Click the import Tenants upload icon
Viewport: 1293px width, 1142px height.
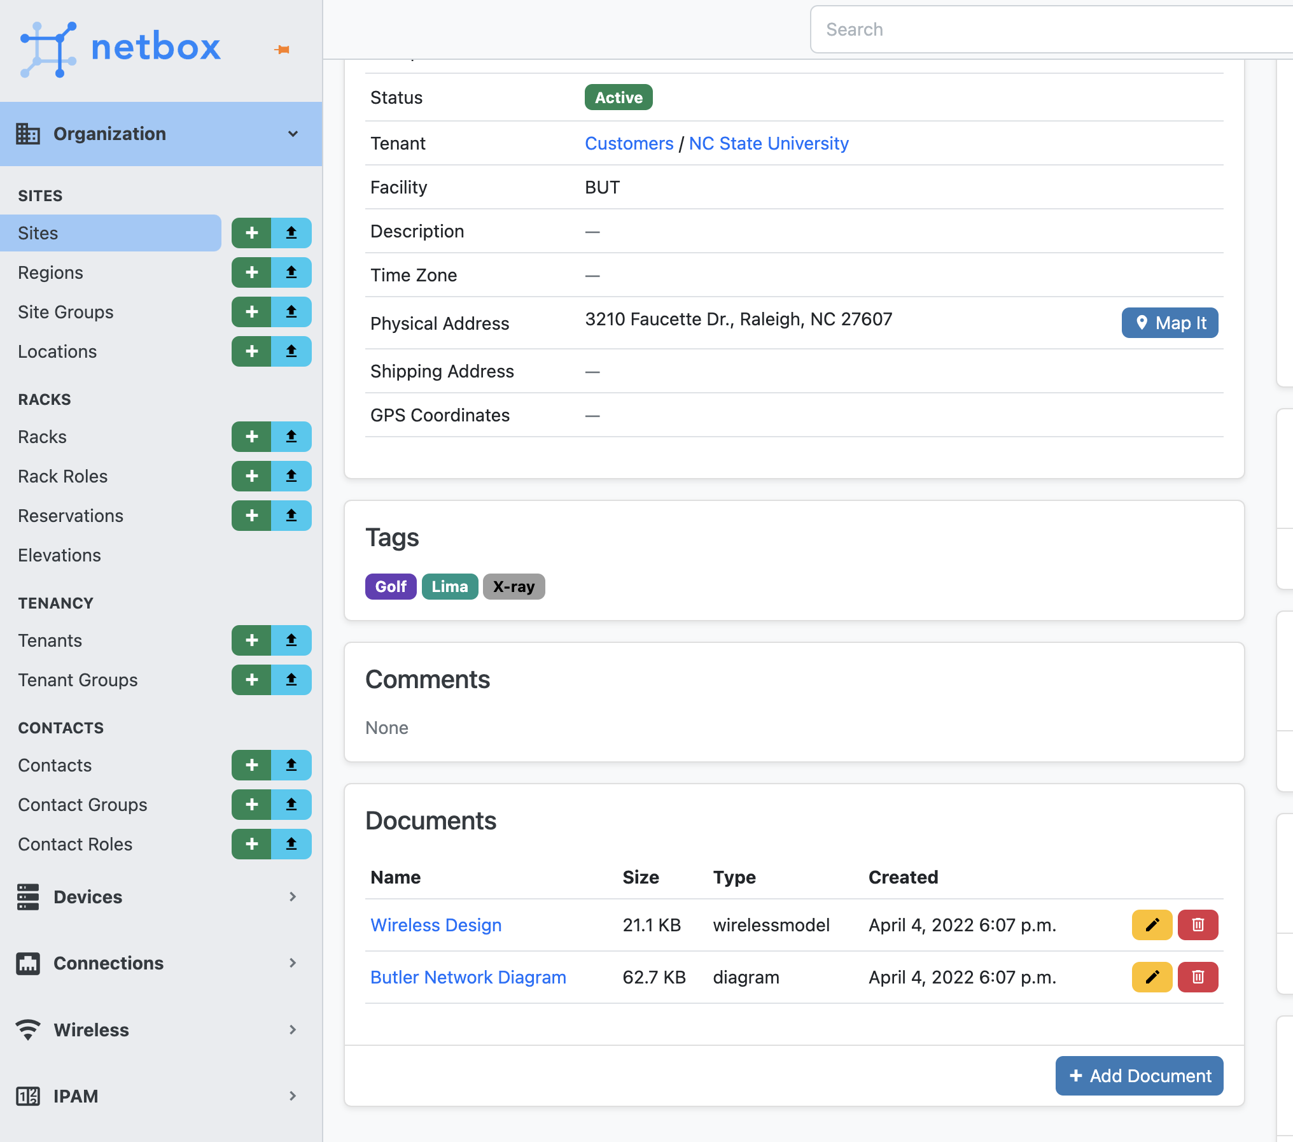[291, 640]
